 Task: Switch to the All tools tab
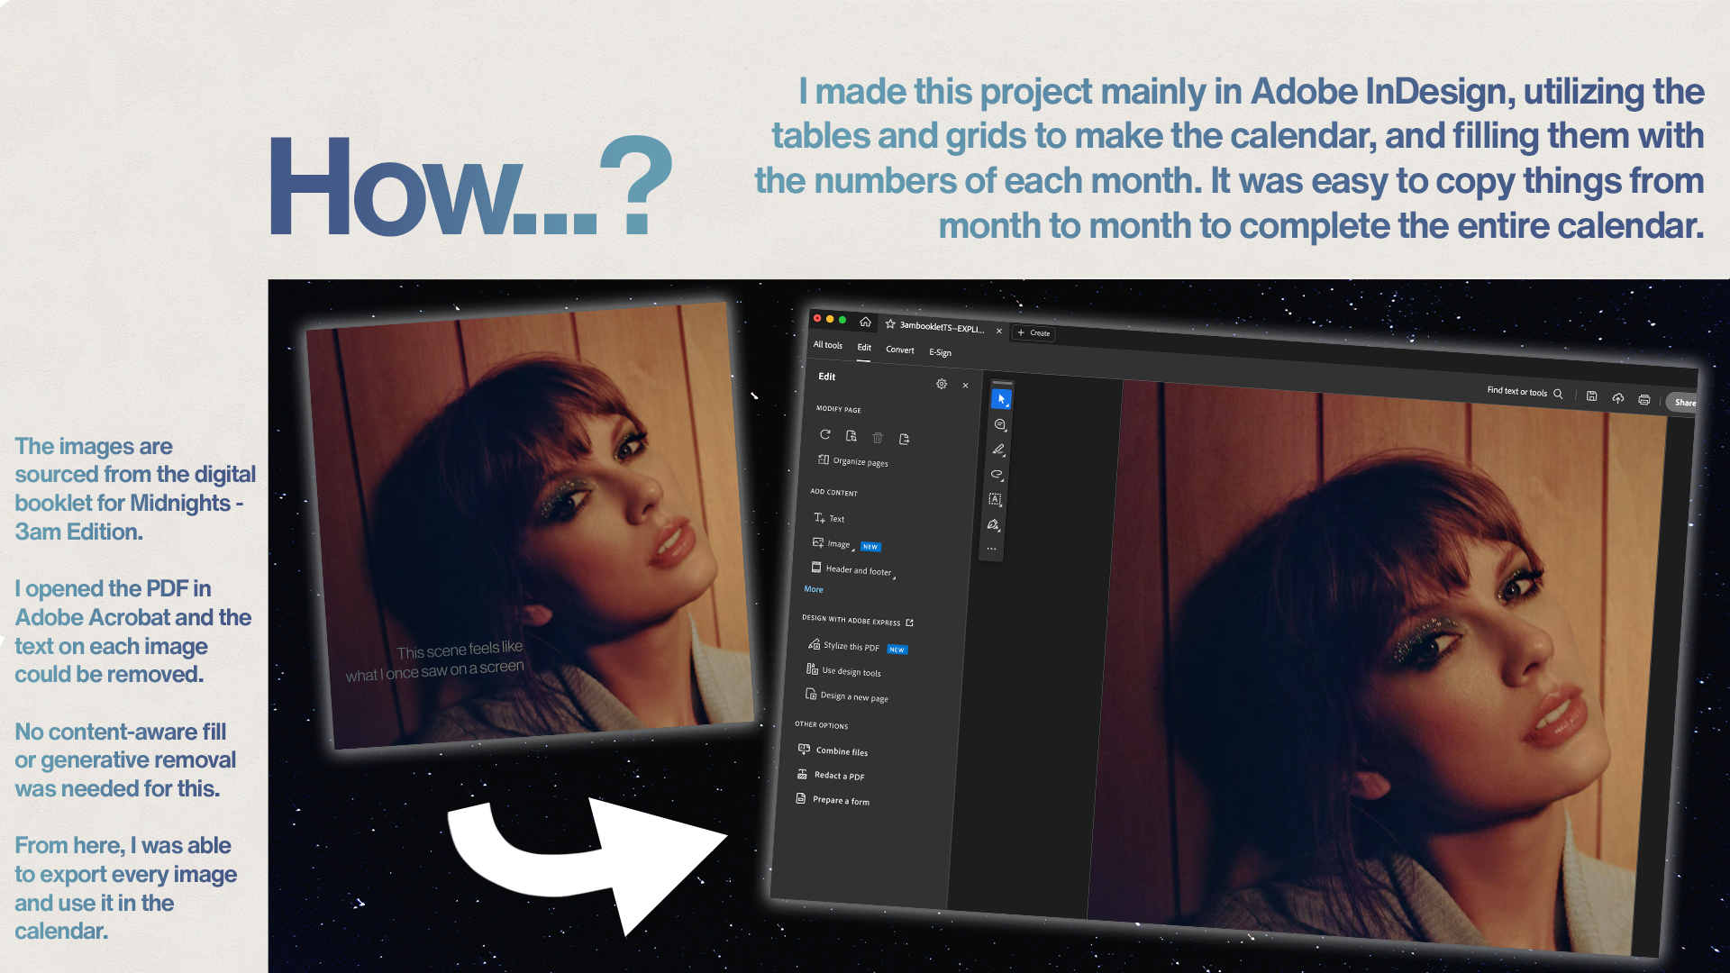click(827, 345)
